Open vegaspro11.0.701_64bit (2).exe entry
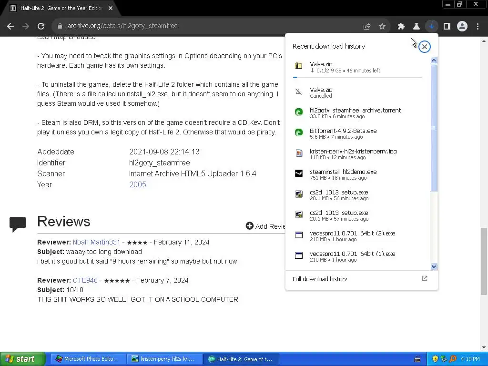 [358, 236]
